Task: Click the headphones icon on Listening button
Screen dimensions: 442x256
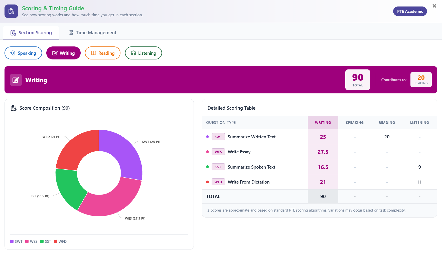Action: (x=133, y=53)
